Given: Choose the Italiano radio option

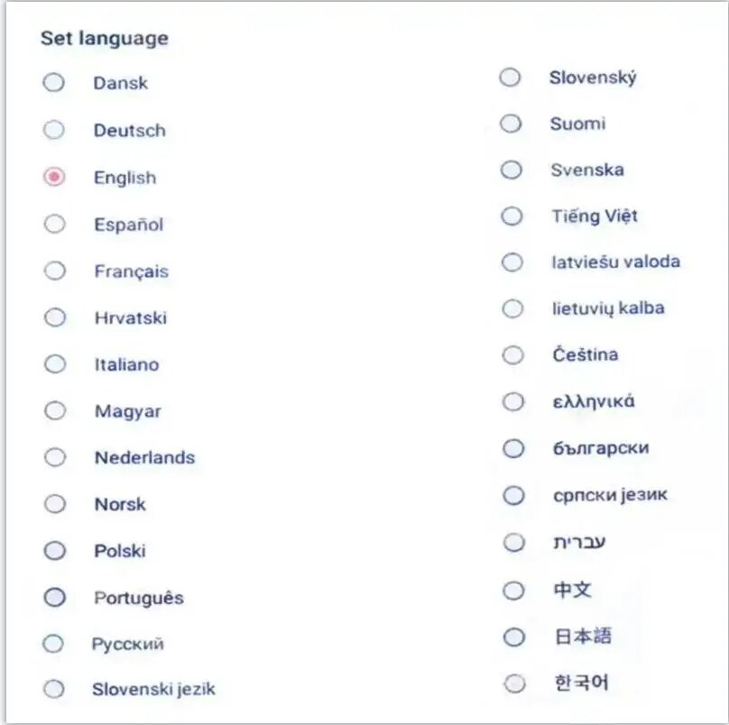Looking at the screenshot, I should 54,364.
